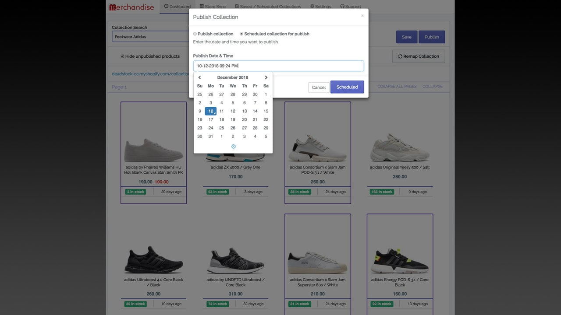Click the blue Save button

tap(407, 37)
